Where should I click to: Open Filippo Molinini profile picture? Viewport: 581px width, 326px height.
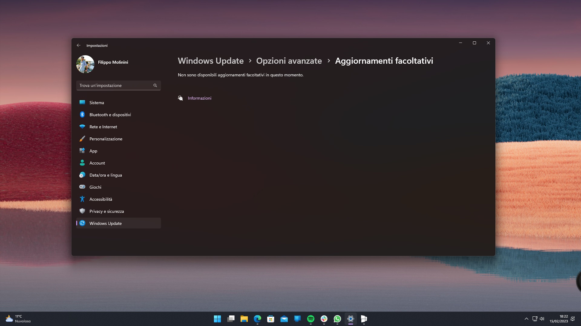click(85, 64)
